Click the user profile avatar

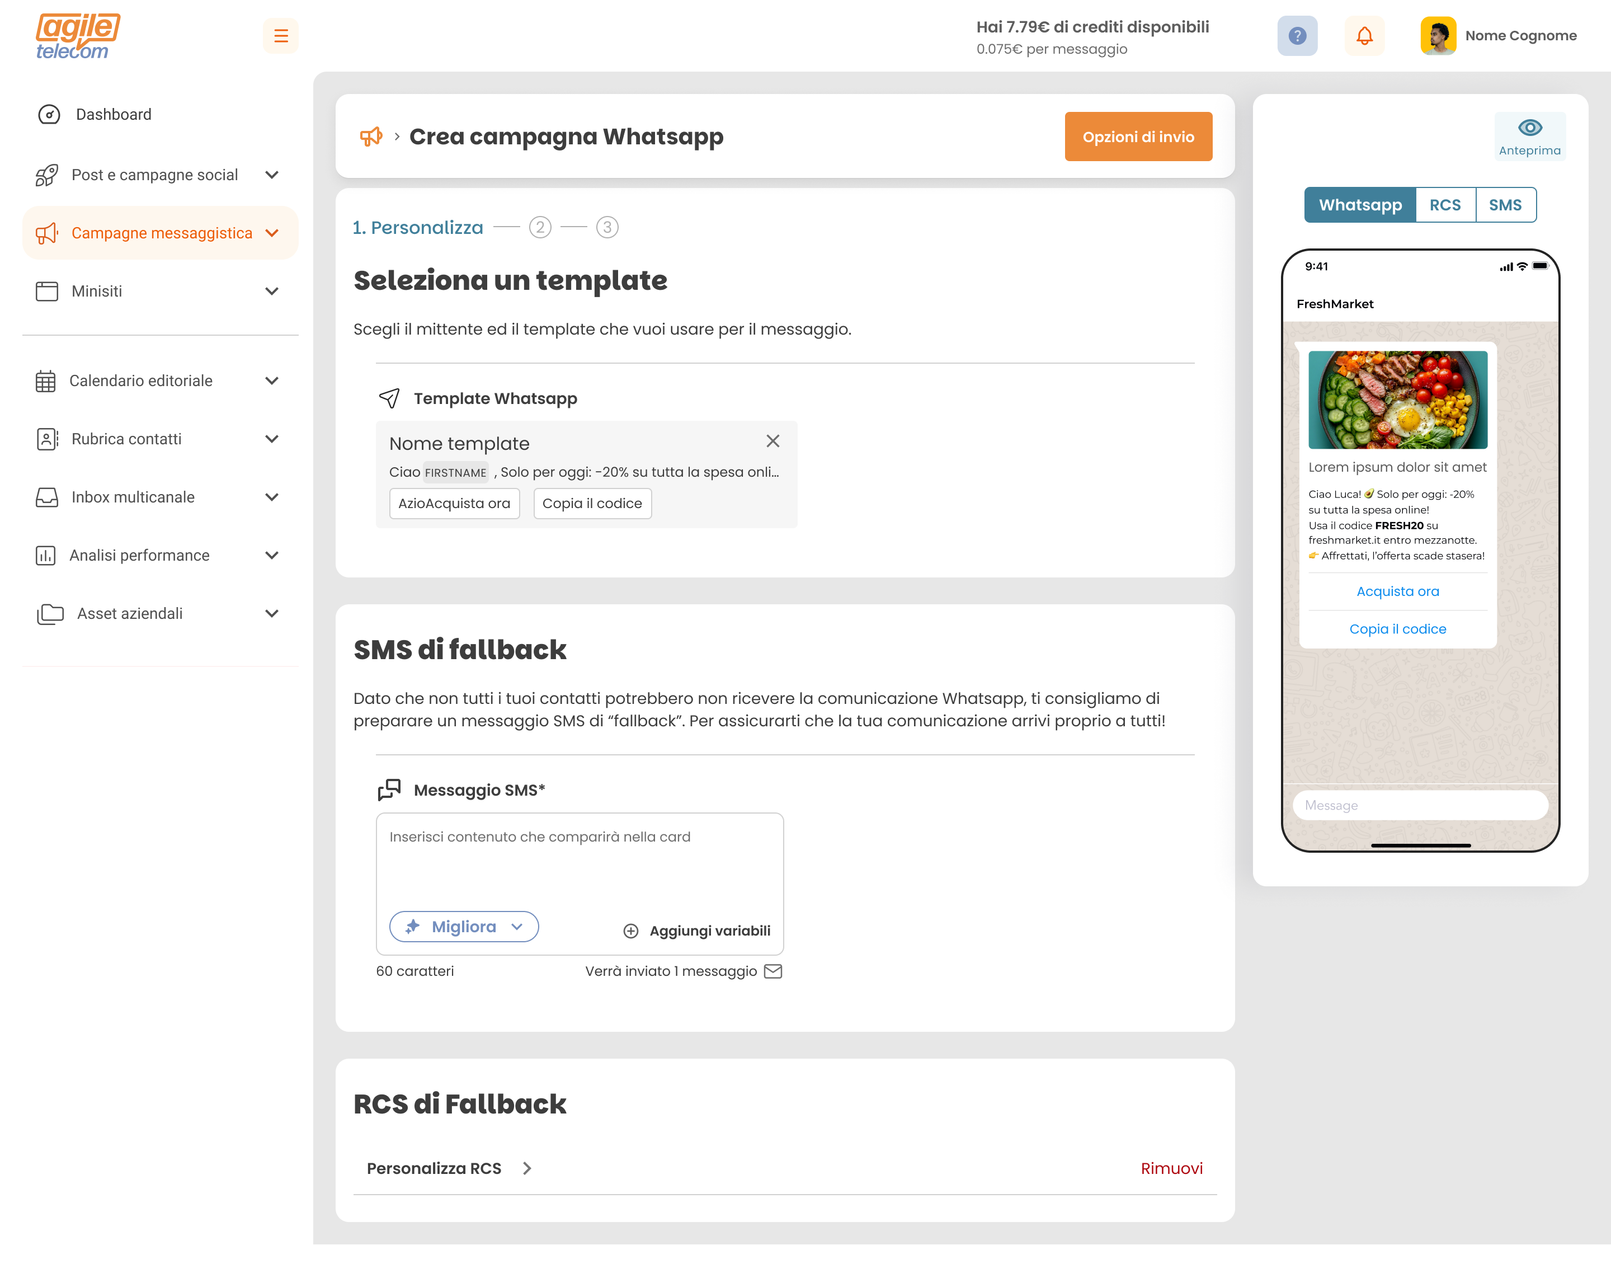1438,36
